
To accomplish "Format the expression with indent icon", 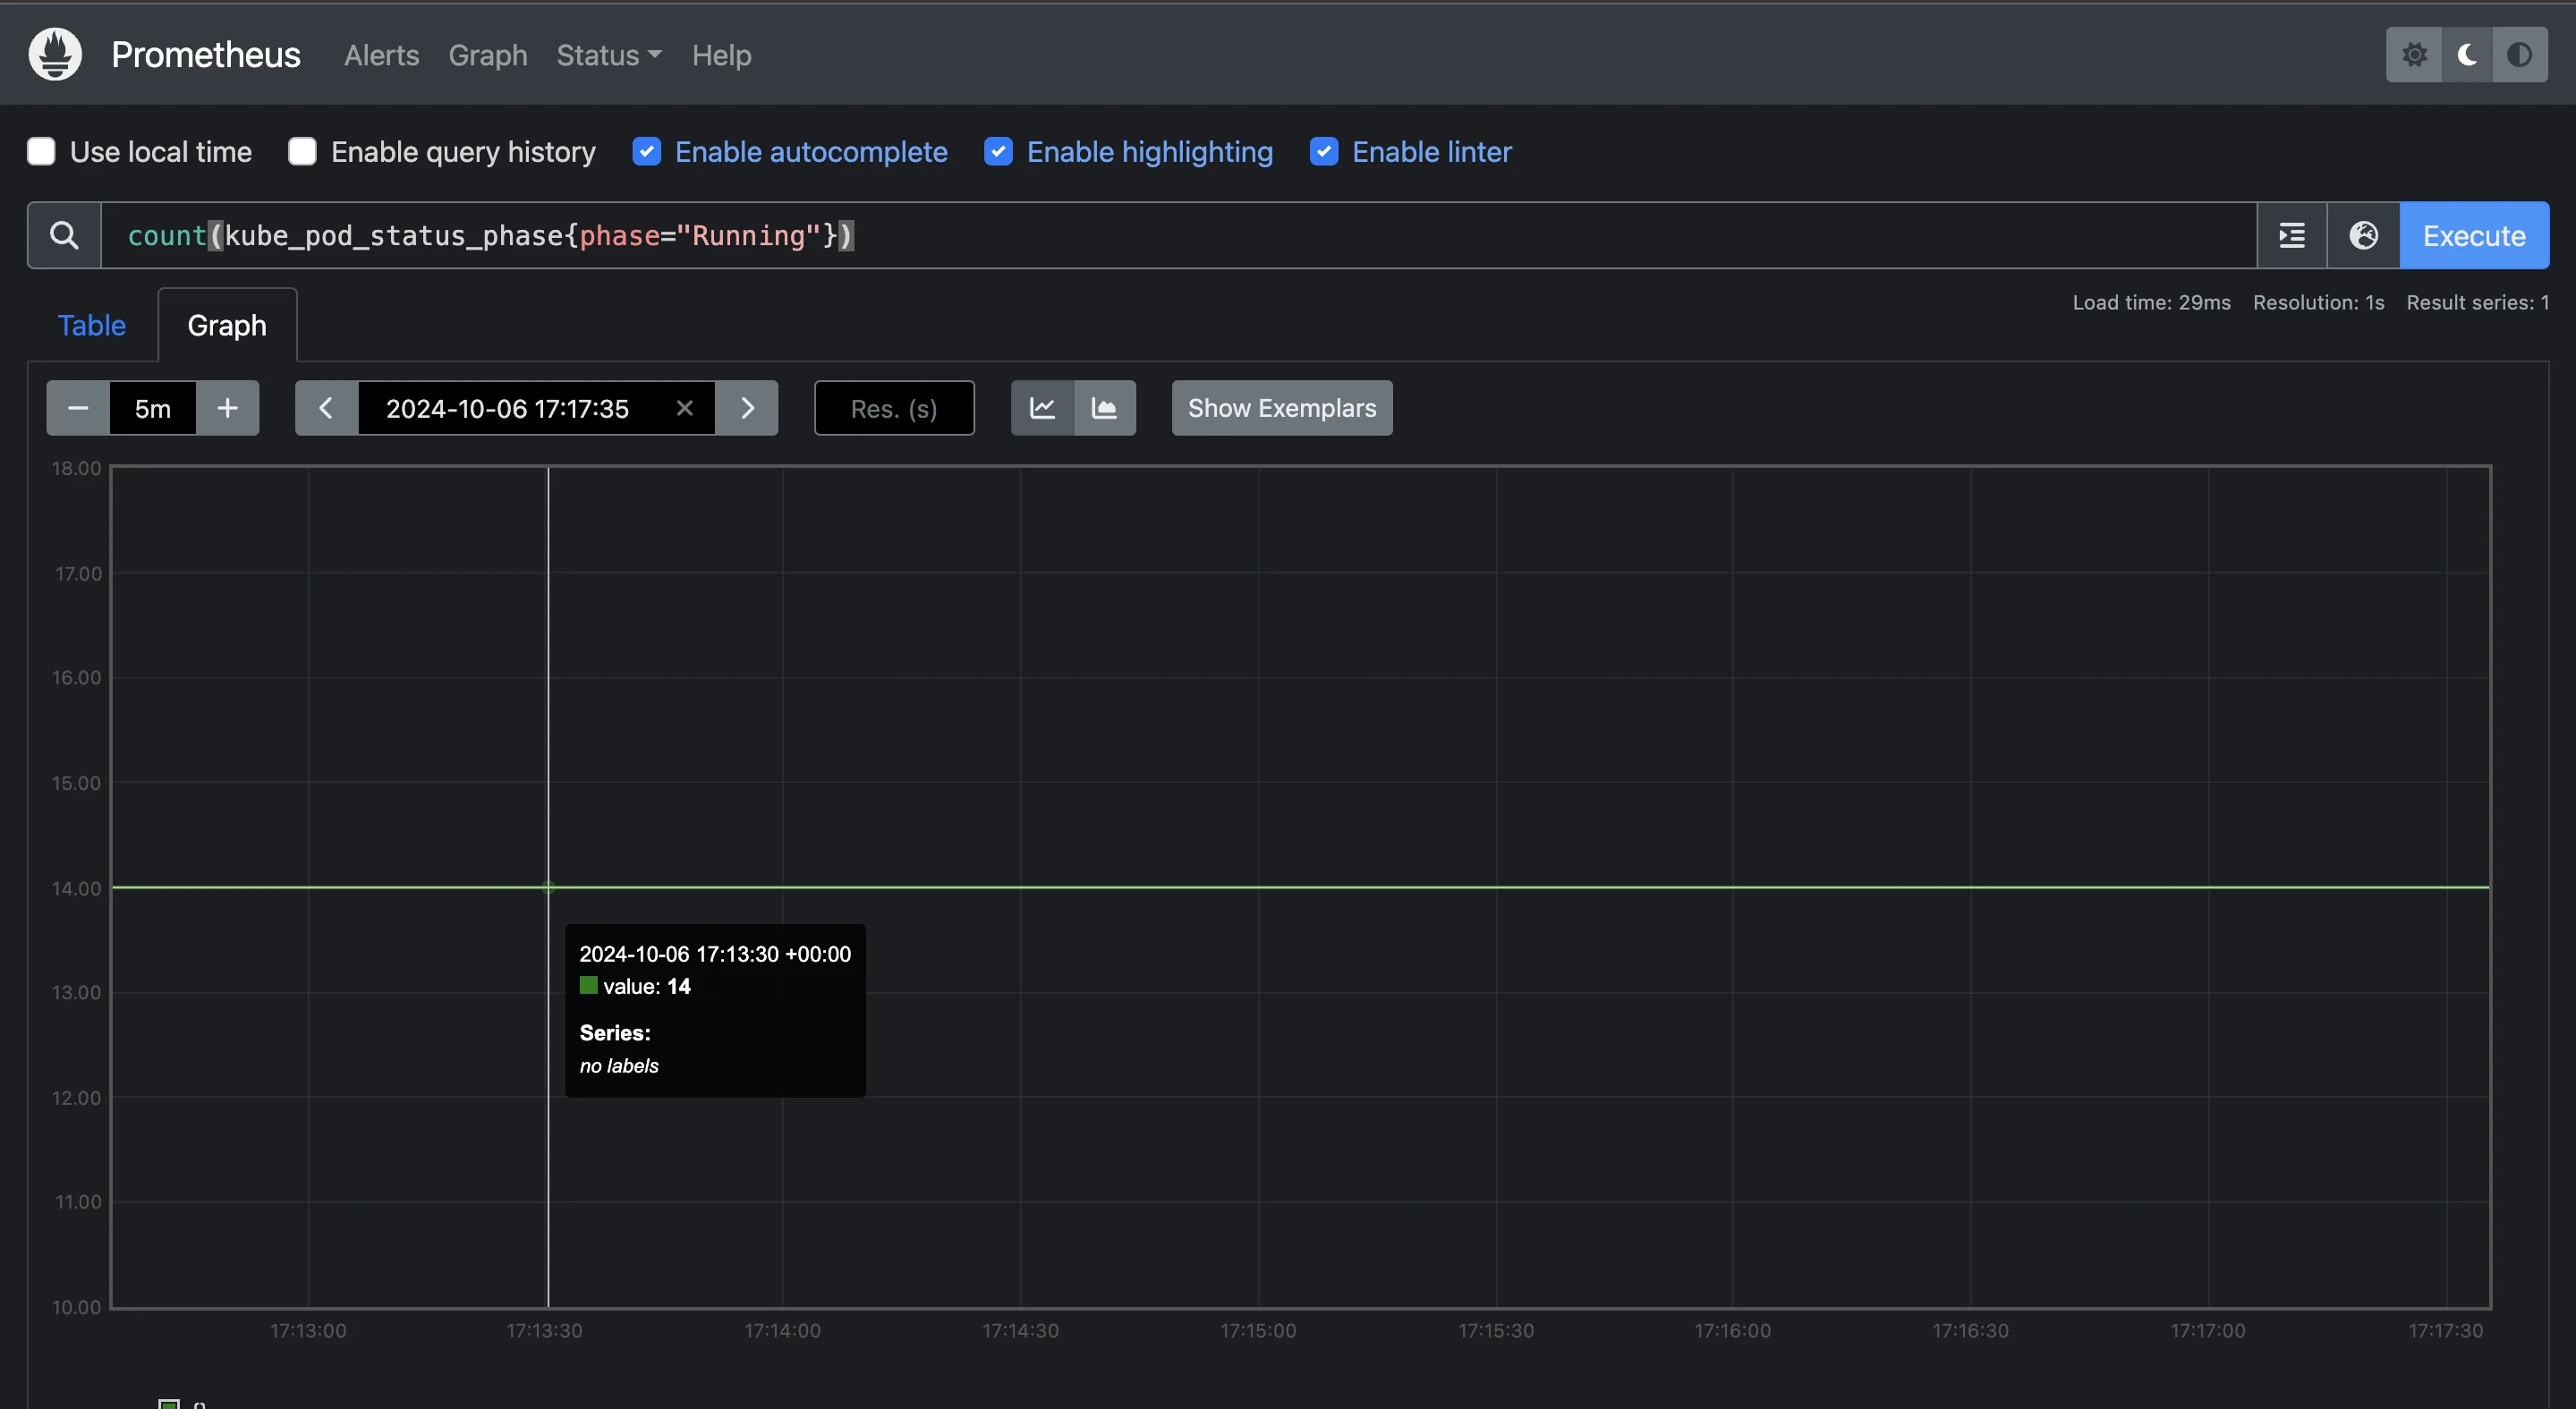I will (x=2292, y=235).
